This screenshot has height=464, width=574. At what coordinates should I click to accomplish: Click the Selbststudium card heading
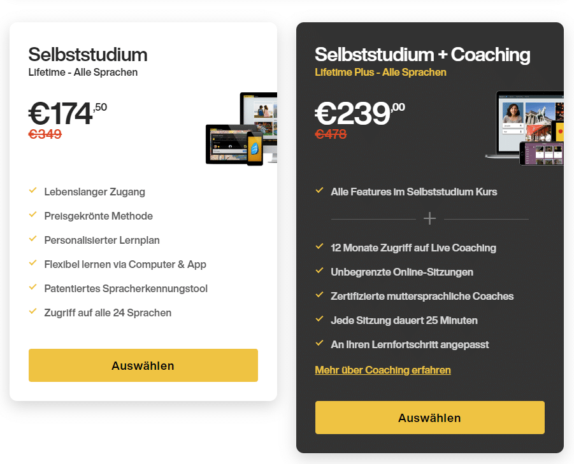(88, 55)
